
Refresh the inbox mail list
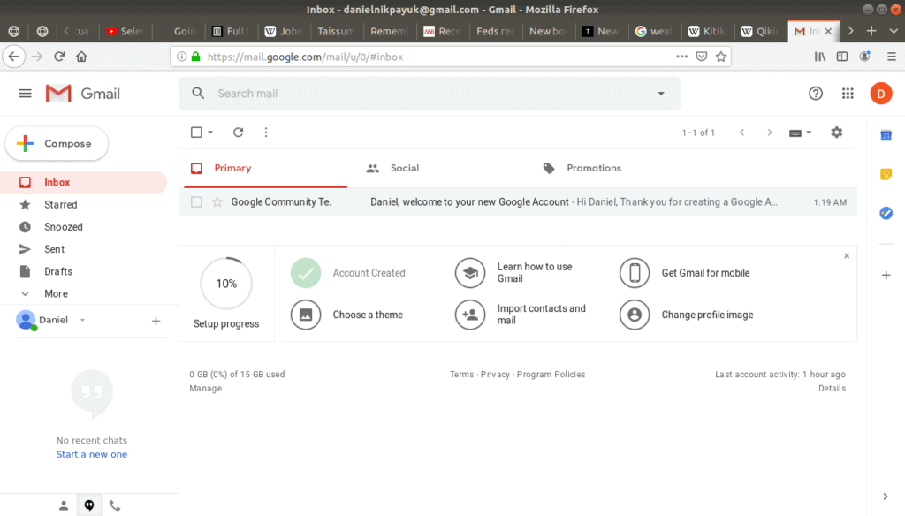[238, 133]
